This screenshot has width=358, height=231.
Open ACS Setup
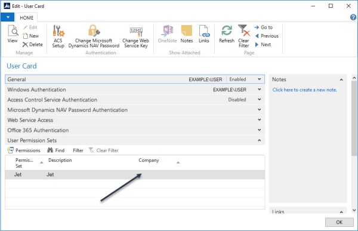pos(58,36)
